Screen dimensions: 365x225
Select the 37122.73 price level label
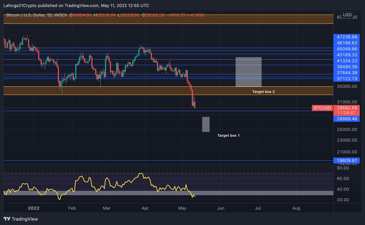pyautogui.click(x=347, y=79)
